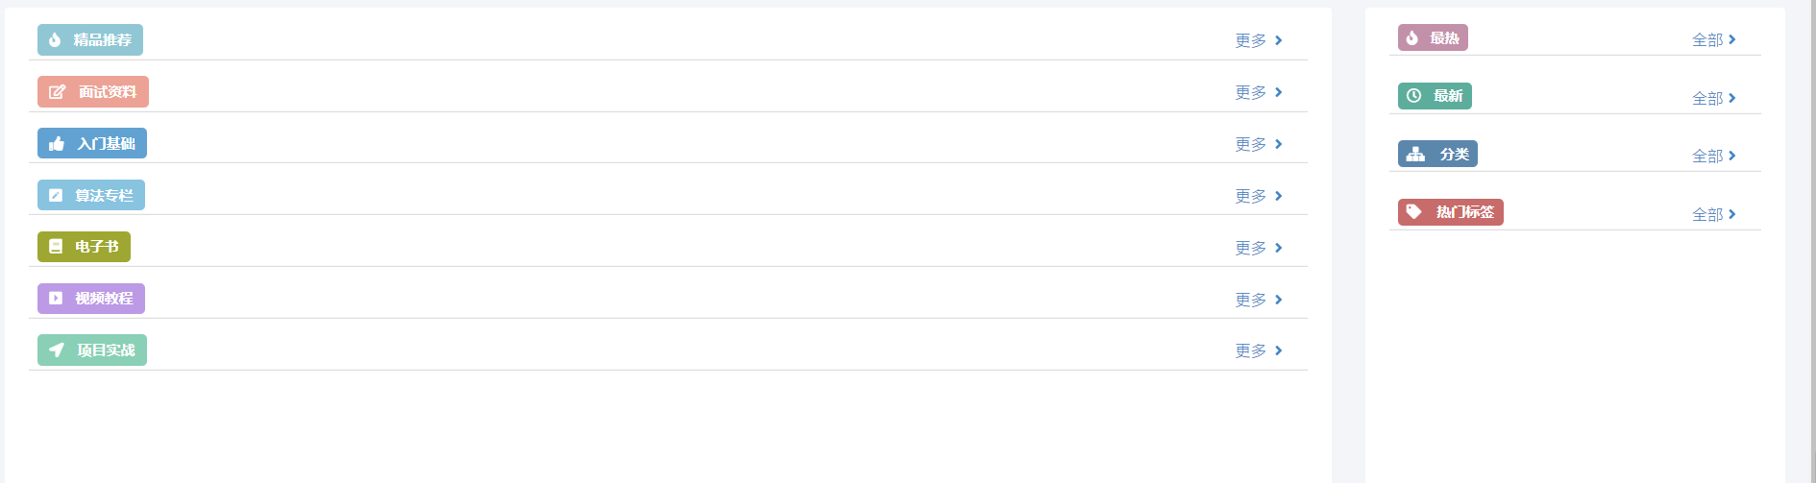This screenshot has width=1816, height=483.
Task: Expand 更多 chevron in 算法专栏 row
Action: pyautogui.click(x=1278, y=196)
